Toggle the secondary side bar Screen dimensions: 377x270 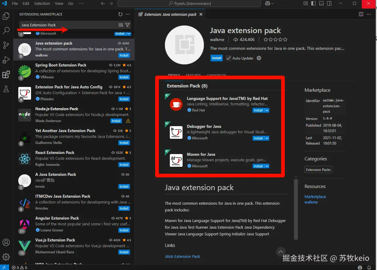point(329,4)
